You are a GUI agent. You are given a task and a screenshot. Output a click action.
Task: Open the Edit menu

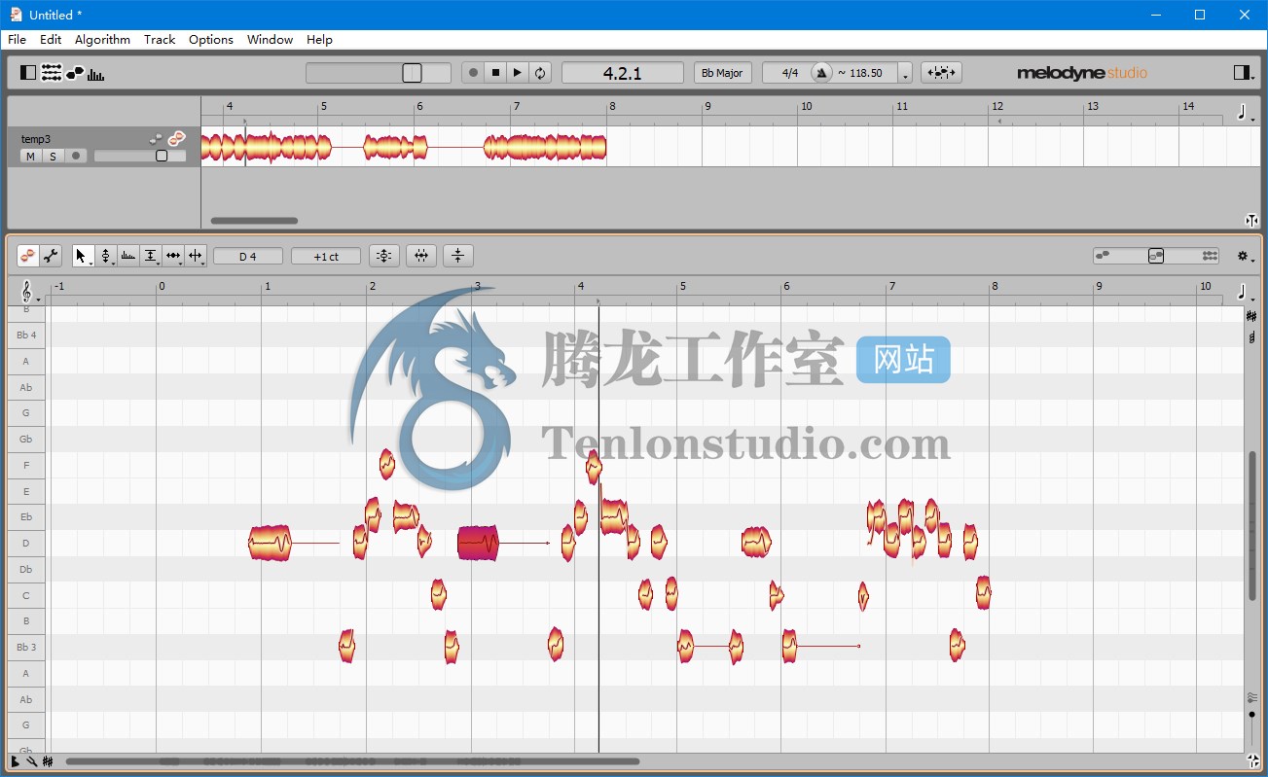point(51,40)
